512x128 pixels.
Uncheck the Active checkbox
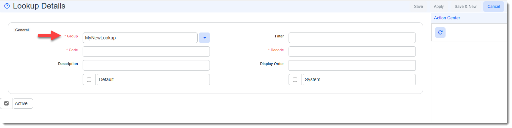[x=6, y=103]
